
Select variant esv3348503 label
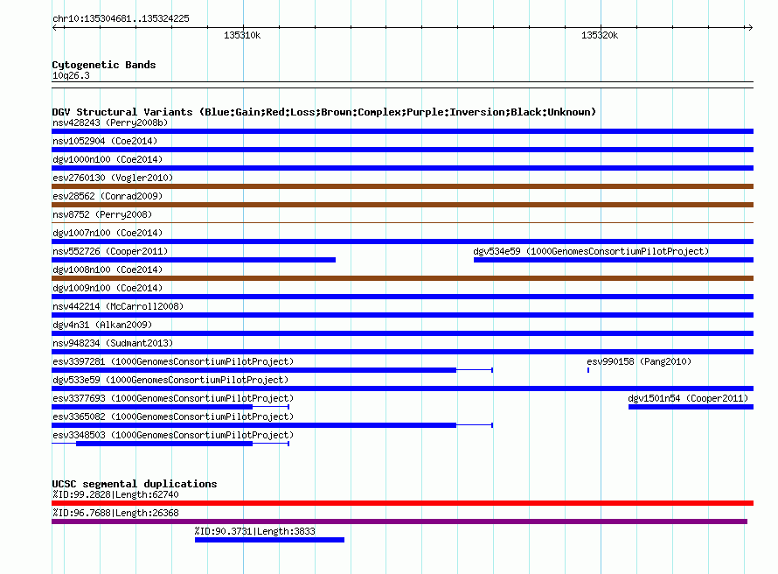[173, 435]
